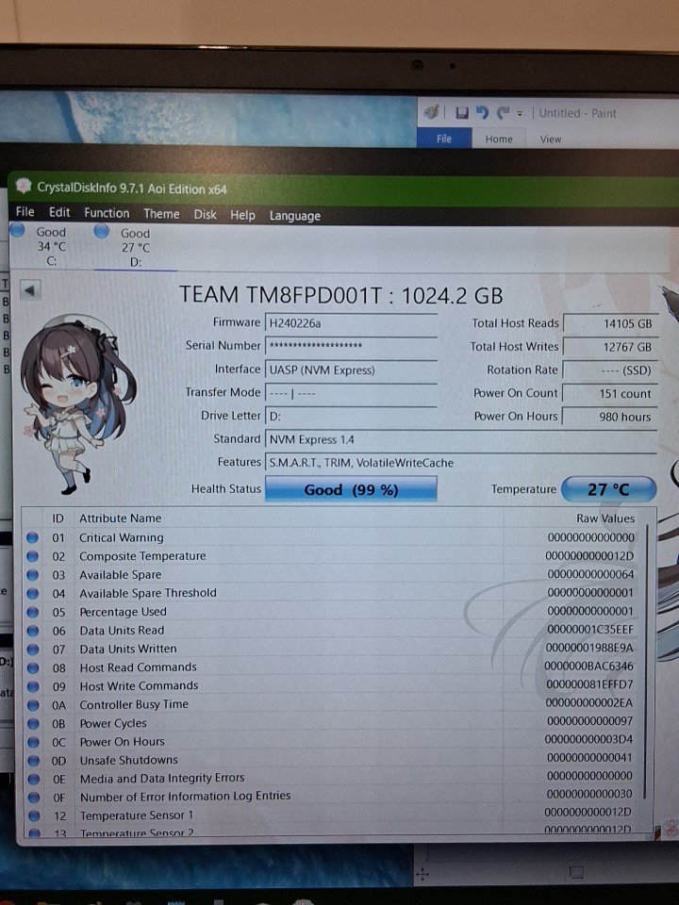The image size is (679, 905).
Task: Click the 27 °C temperature button
Action: pyautogui.click(x=608, y=489)
